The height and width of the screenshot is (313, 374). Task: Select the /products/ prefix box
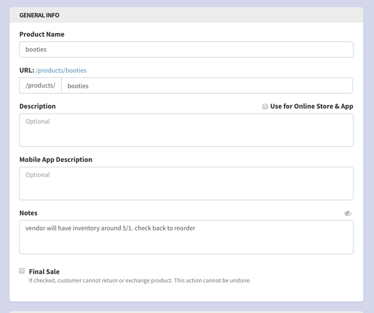41,86
